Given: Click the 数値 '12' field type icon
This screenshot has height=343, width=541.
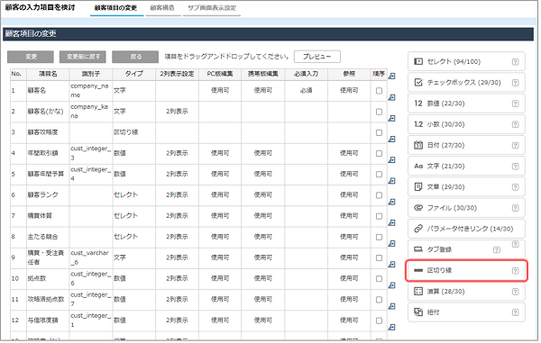Looking at the screenshot, I should 418,104.
